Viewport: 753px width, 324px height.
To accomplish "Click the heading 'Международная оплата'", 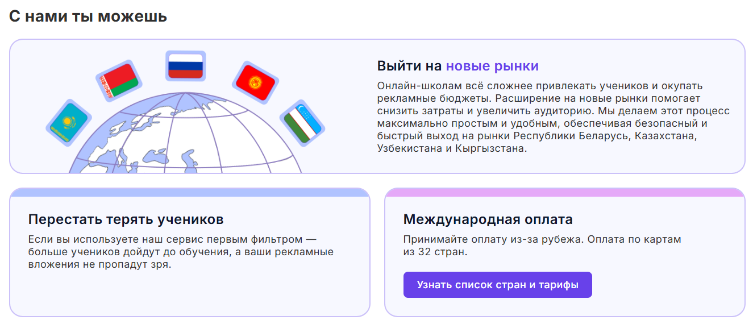I will [488, 219].
